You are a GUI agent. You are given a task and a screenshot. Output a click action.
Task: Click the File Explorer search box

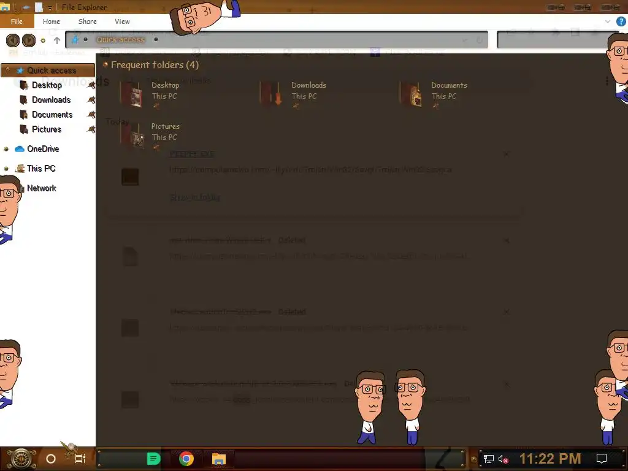pos(557,40)
